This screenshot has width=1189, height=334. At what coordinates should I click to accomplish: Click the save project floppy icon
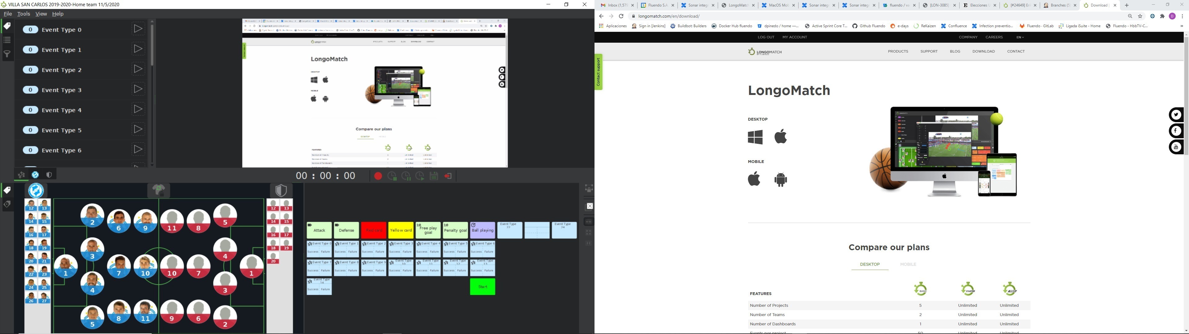coord(434,176)
